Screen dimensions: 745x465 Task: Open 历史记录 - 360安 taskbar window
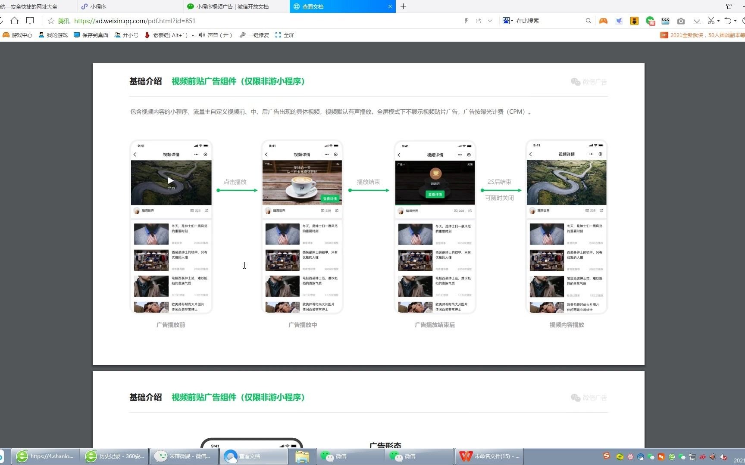(114, 456)
